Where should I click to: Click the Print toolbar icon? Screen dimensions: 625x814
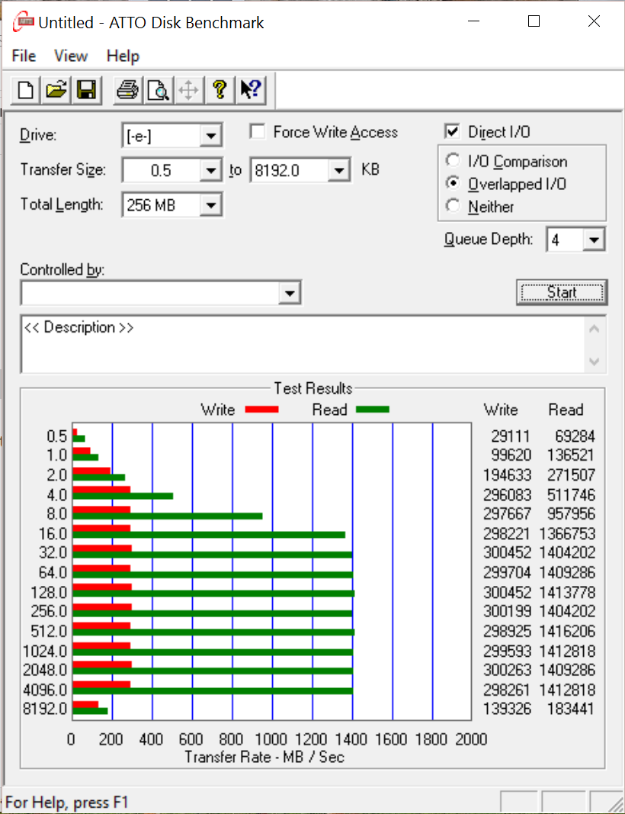(127, 91)
